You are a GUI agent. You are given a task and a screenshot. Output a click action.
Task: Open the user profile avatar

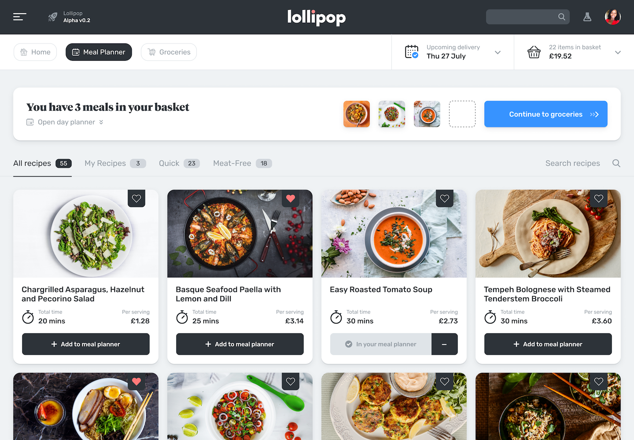coord(612,17)
